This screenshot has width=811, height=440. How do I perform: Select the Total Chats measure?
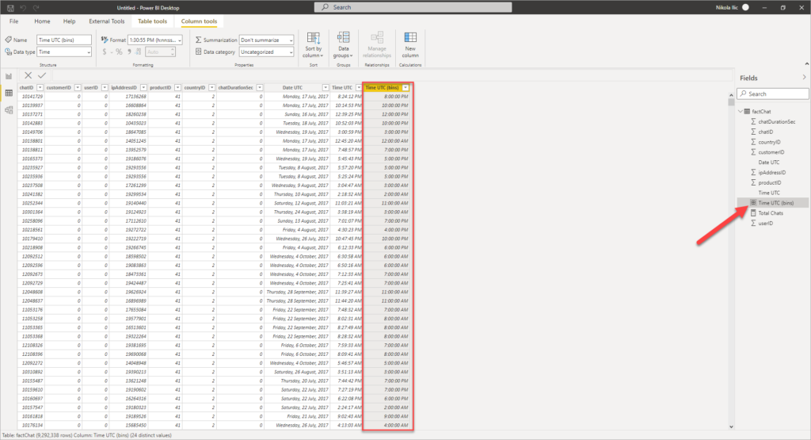[771, 212]
